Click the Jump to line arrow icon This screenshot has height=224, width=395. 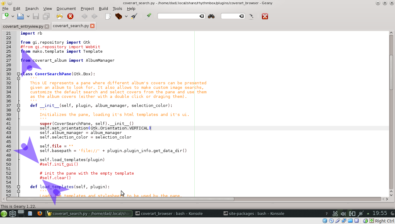pos(251,16)
